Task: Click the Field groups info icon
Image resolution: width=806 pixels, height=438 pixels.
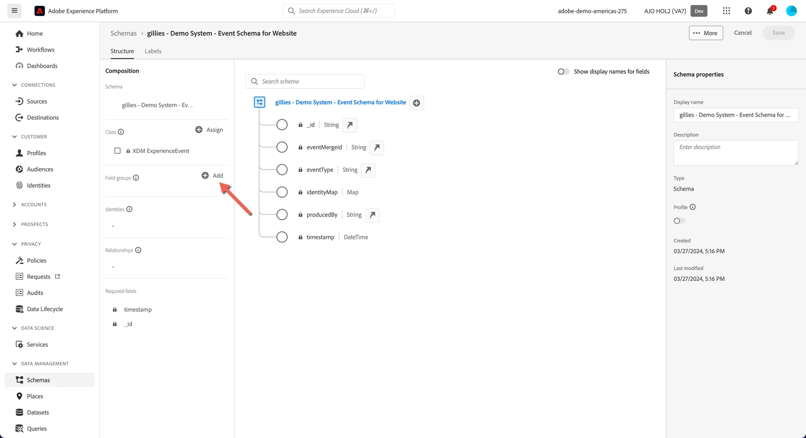Action: click(136, 178)
